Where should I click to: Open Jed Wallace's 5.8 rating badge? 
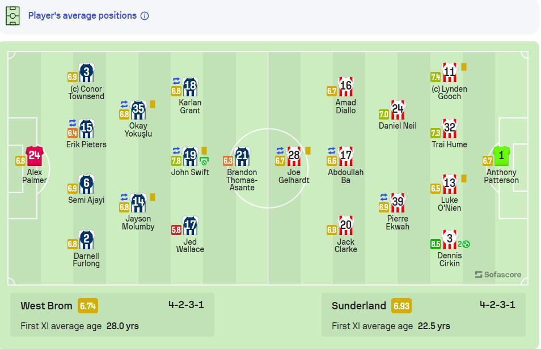(176, 230)
